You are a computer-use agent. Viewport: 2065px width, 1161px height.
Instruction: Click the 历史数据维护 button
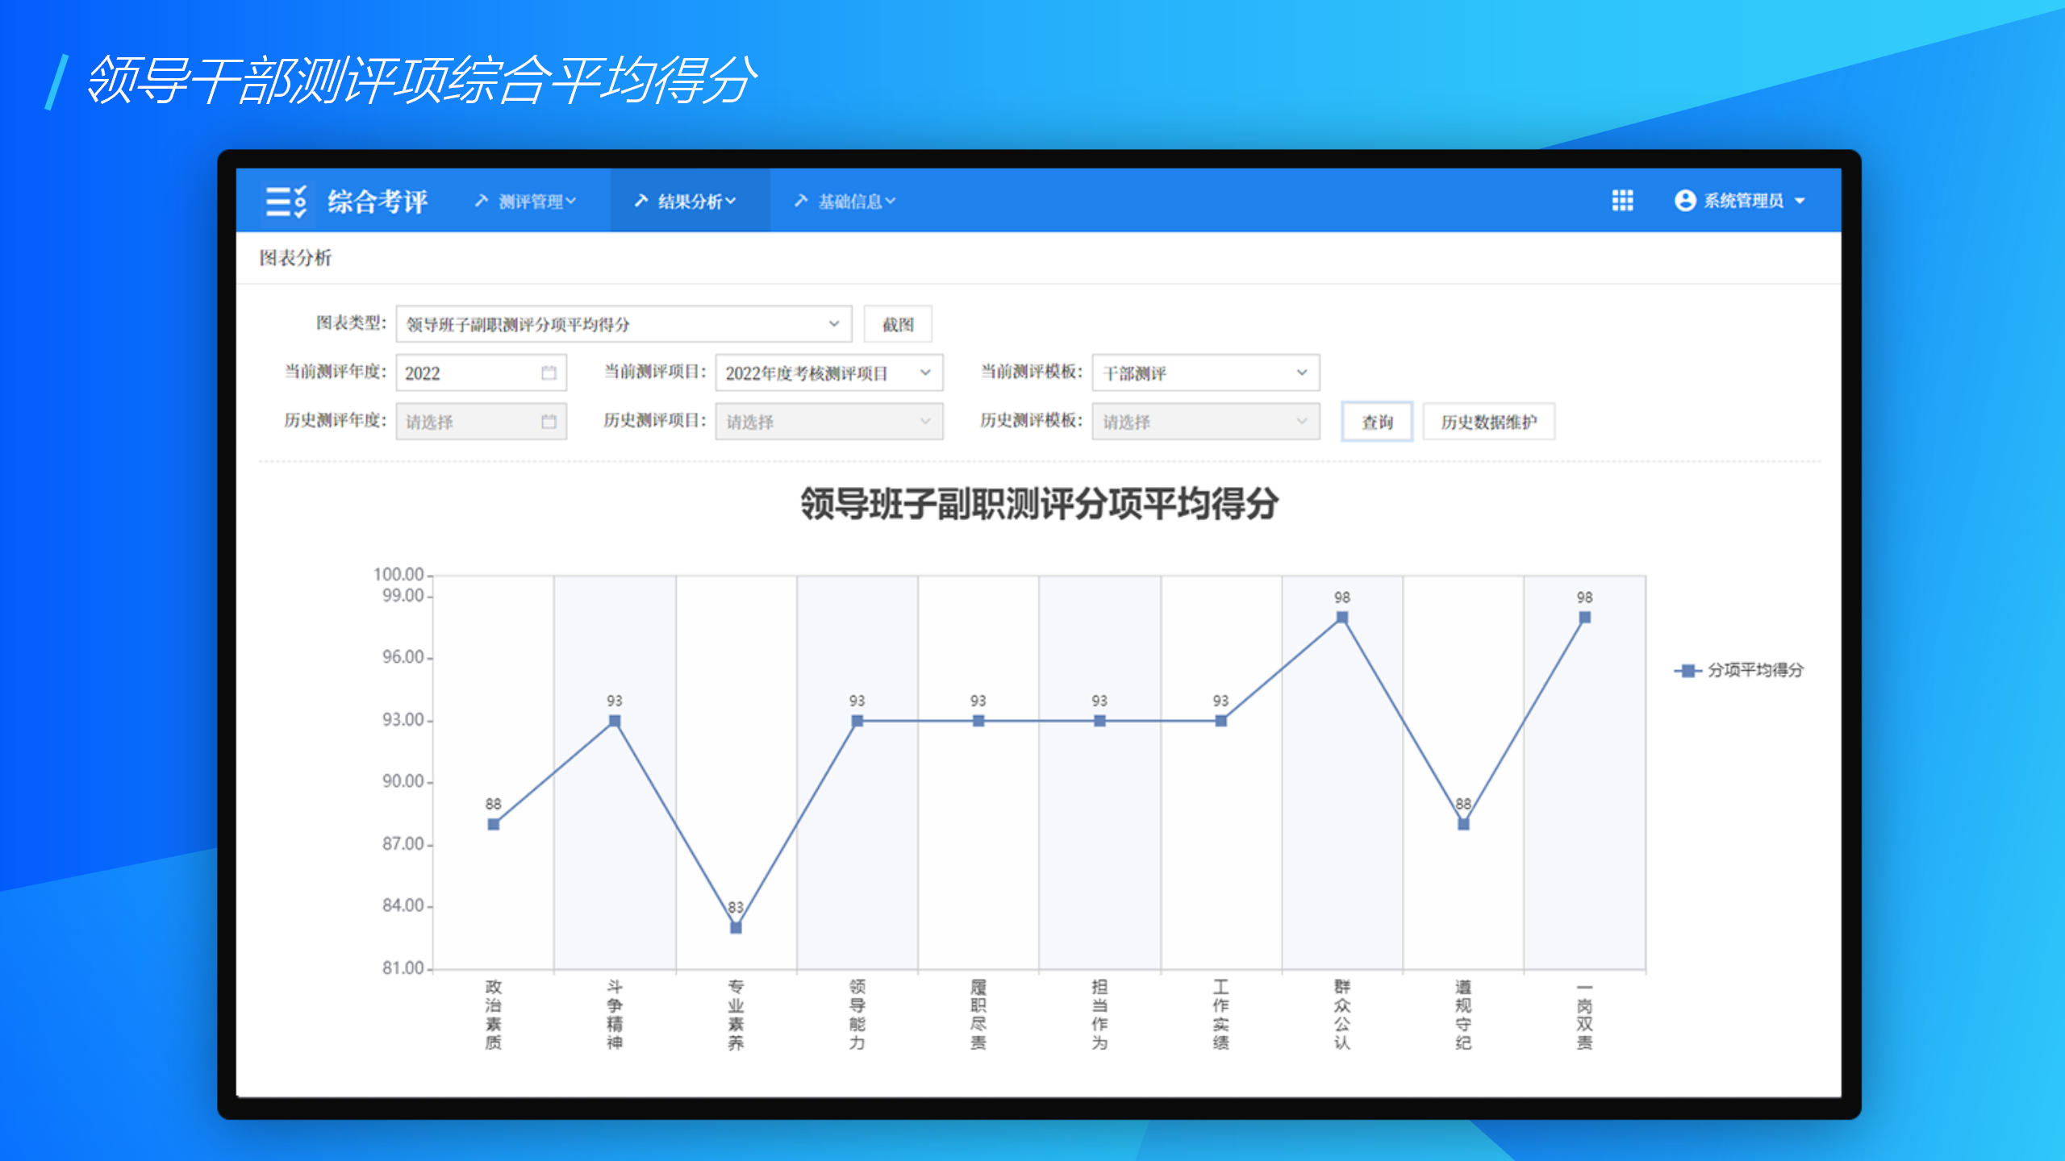tap(1488, 422)
